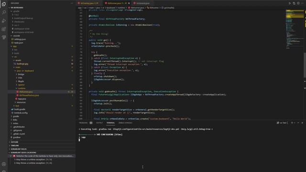Click the KbThreadFactory.java file icon
The width and height of the screenshot is (306, 172).
[17, 96]
